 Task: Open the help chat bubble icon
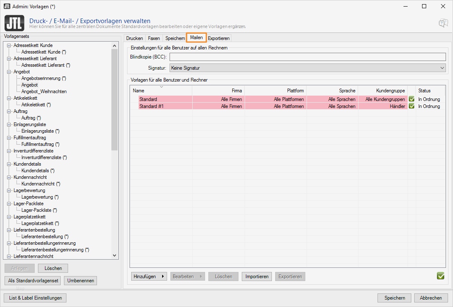point(443,23)
